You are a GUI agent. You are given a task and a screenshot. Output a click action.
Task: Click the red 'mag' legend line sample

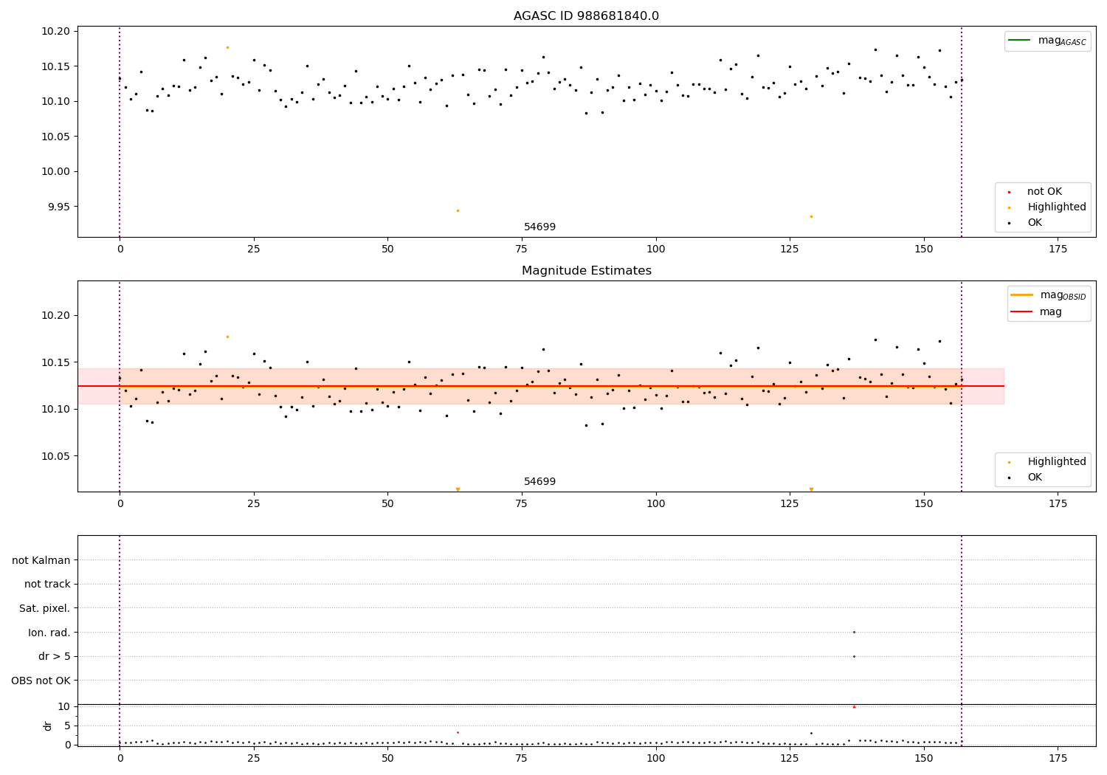tap(1023, 312)
